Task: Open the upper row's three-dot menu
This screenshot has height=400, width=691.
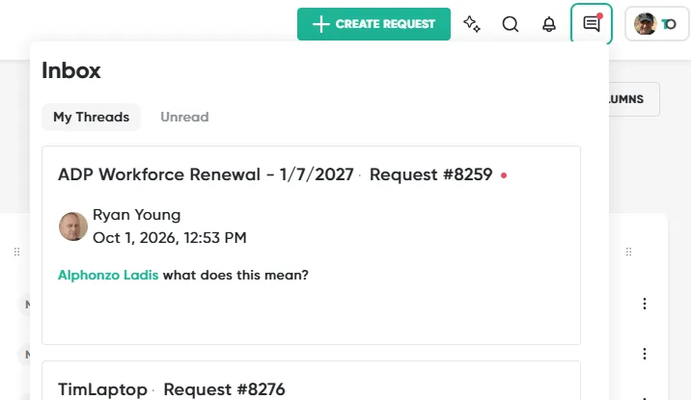Action: (645, 304)
